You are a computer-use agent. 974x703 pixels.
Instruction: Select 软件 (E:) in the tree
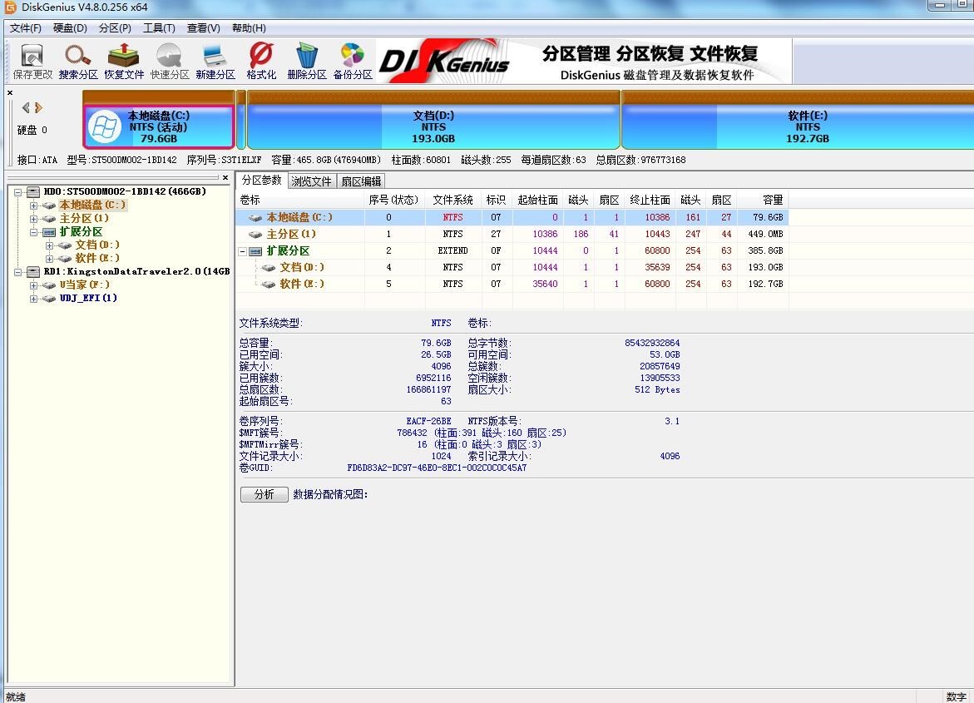point(97,259)
